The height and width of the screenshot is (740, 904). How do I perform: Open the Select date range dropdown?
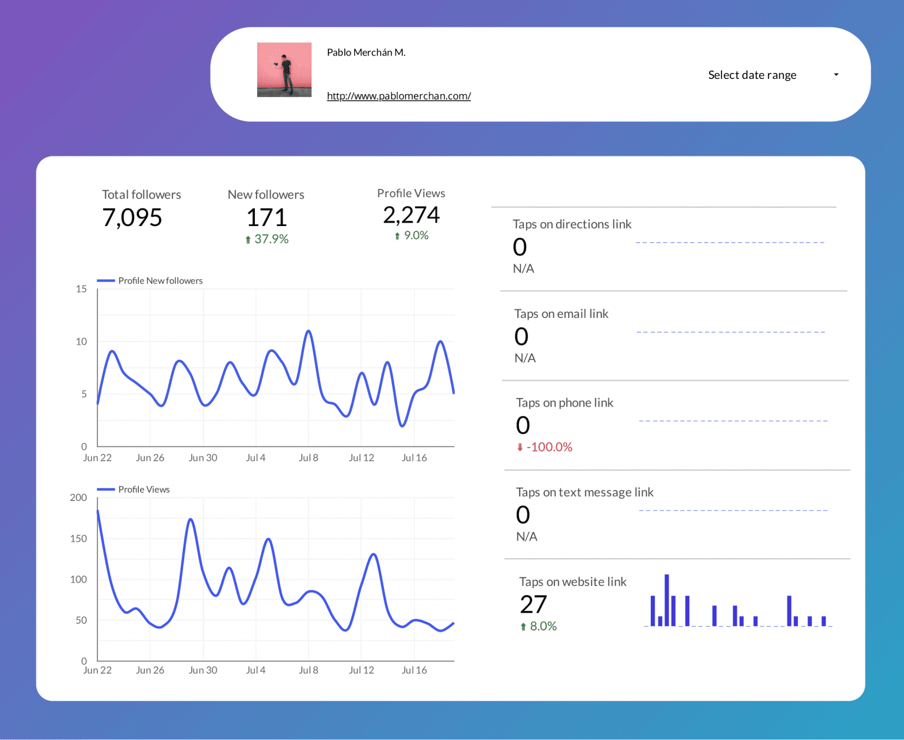(752, 75)
